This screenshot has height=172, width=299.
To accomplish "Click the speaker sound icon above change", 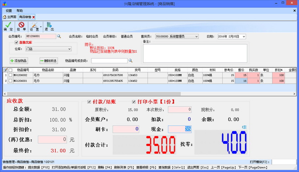I will pyautogui.click(x=244, y=127).
